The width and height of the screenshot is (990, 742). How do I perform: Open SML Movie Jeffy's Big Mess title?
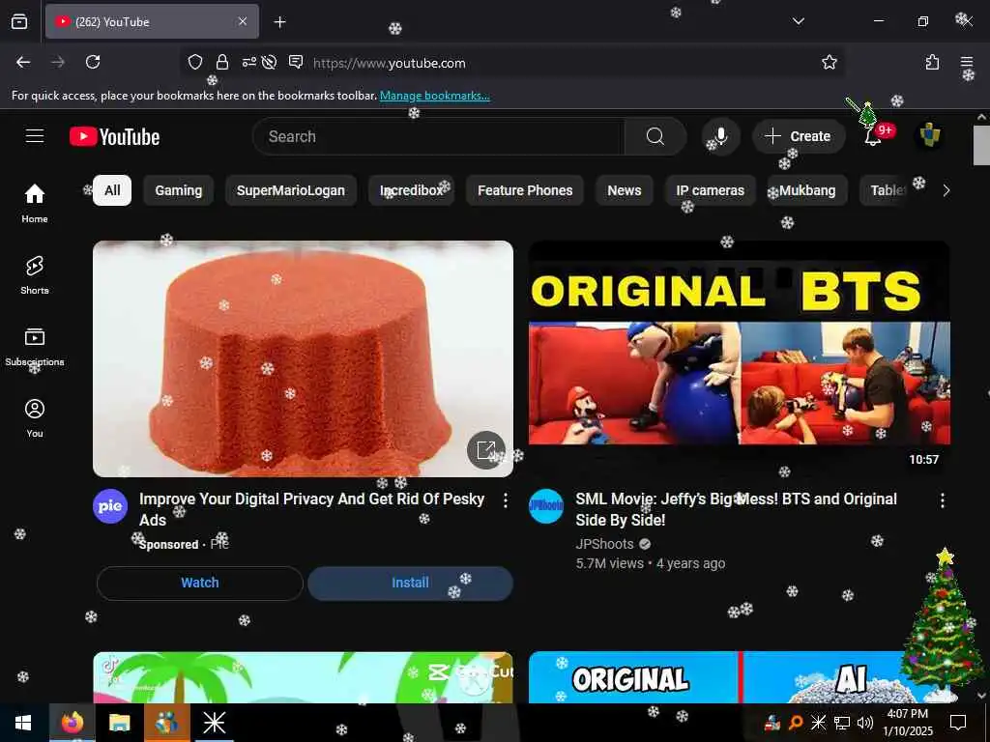(x=736, y=510)
